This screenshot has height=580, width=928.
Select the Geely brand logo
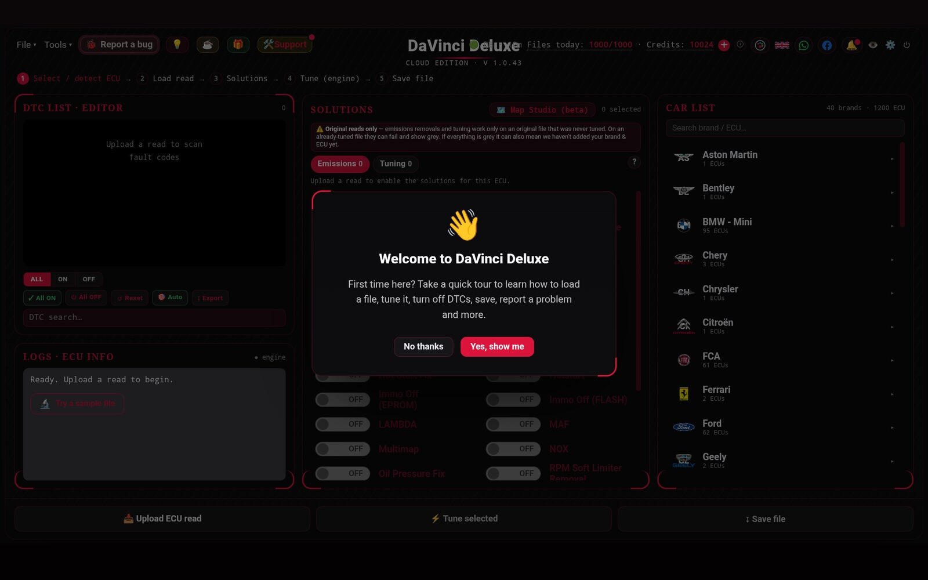(684, 461)
